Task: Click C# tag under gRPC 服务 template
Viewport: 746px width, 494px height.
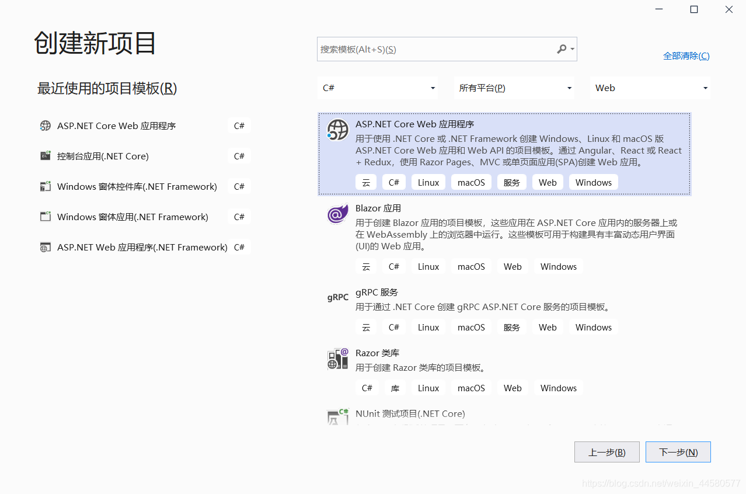Action: [x=394, y=327]
